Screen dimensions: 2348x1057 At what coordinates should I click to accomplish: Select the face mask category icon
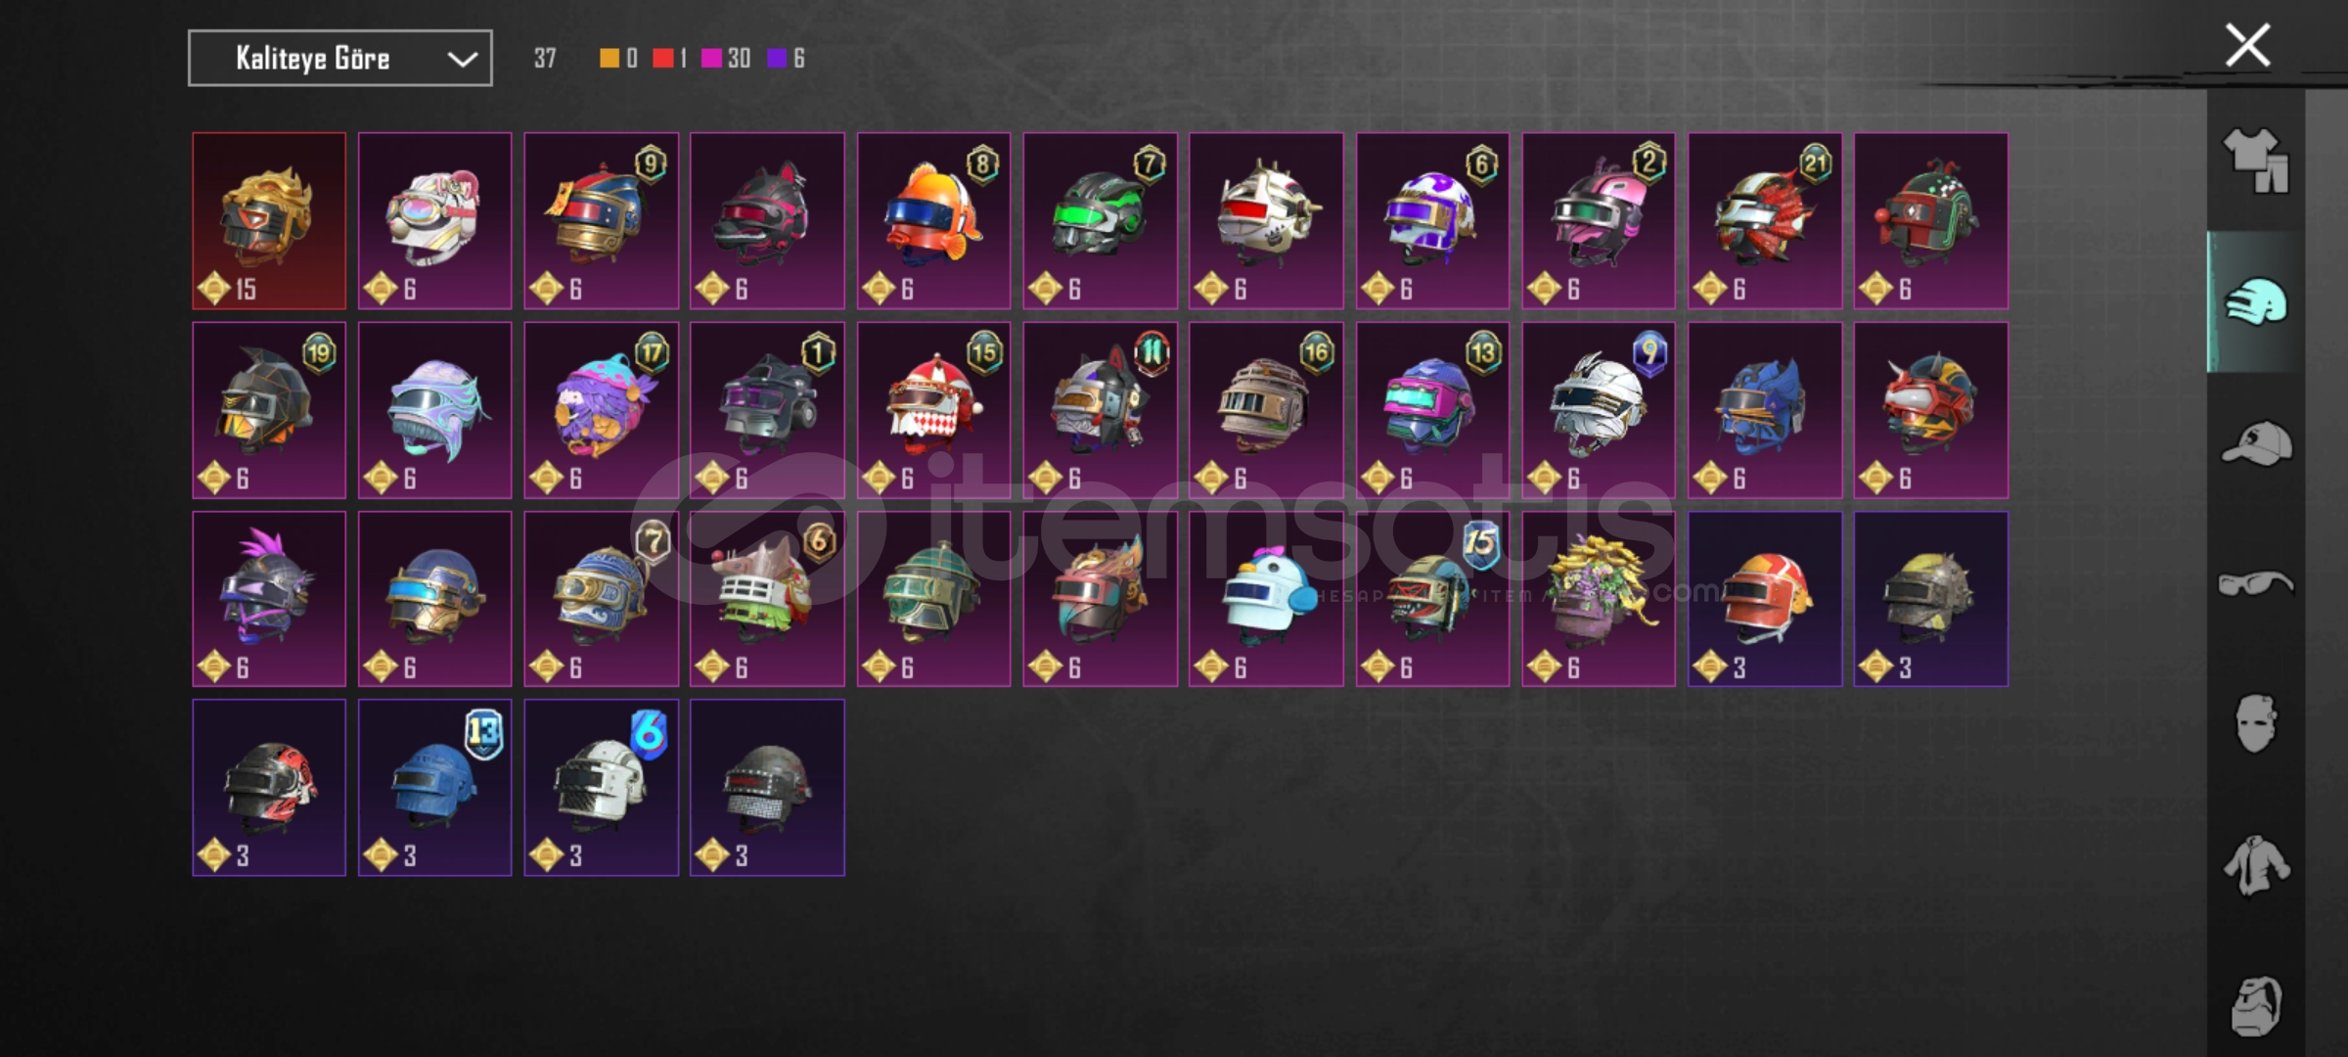[2256, 724]
